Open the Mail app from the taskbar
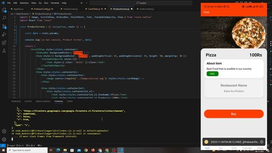The height and width of the screenshot is (153, 272). point(79,150)
